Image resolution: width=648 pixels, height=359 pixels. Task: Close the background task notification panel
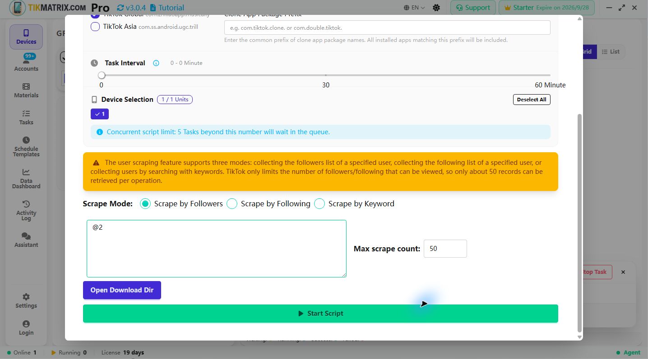623,272
